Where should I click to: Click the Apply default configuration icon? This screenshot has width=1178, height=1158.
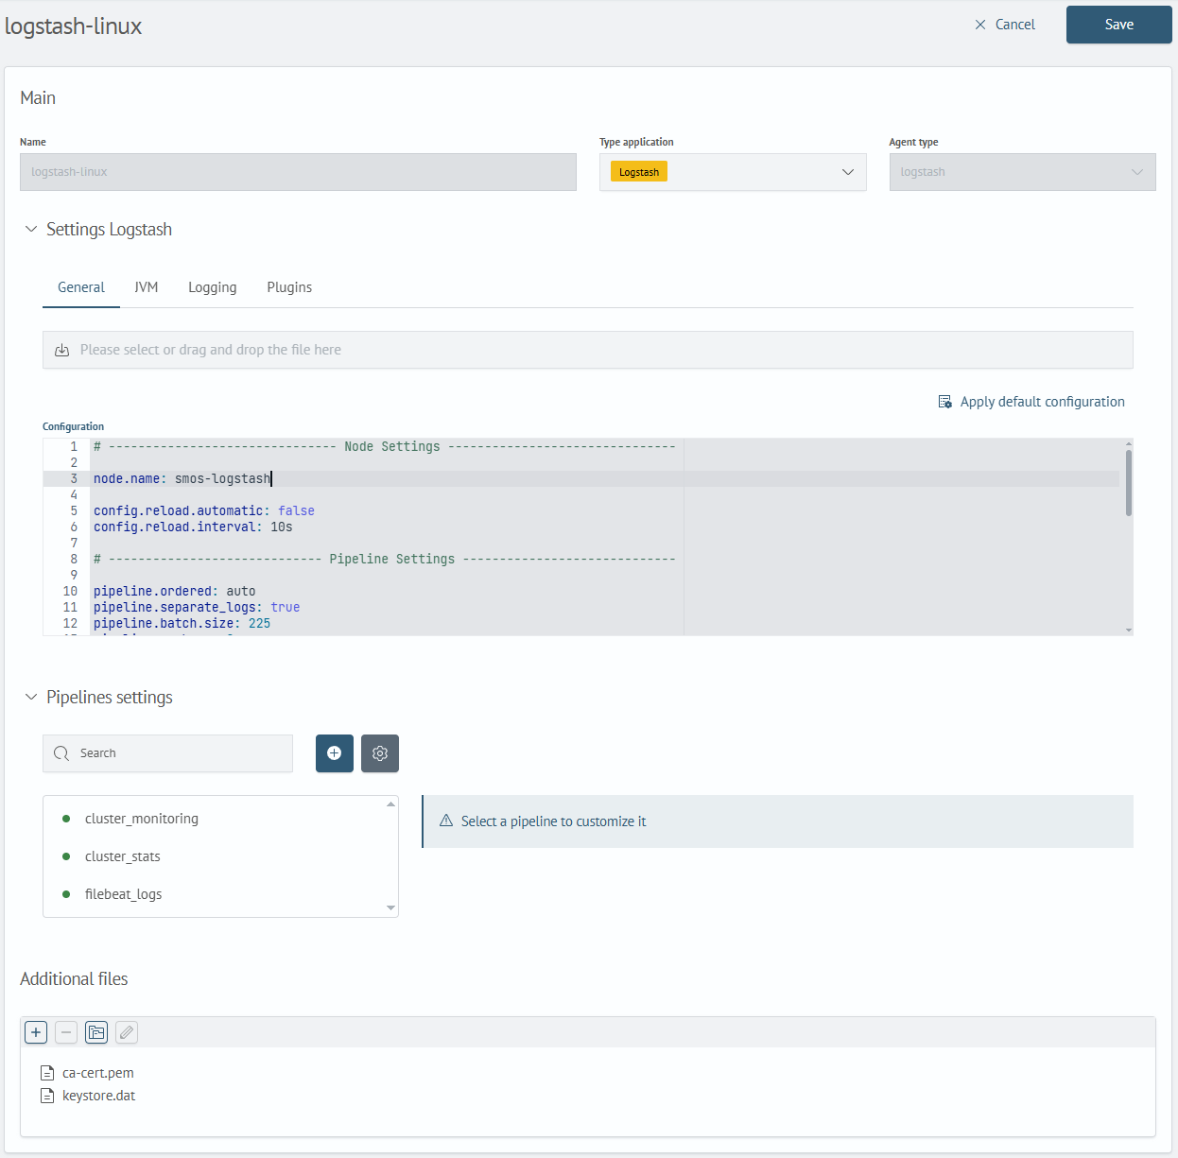[944, 401]
